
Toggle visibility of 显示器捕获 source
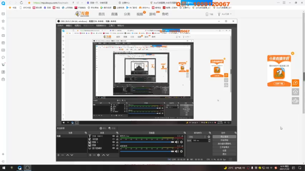(114, 148)
